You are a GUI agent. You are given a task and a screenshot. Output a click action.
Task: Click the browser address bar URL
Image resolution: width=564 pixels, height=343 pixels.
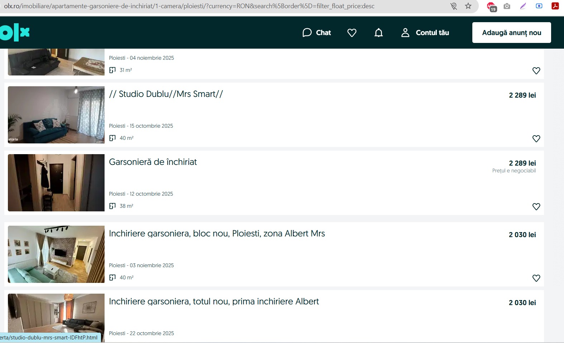[x=189, y=6]
